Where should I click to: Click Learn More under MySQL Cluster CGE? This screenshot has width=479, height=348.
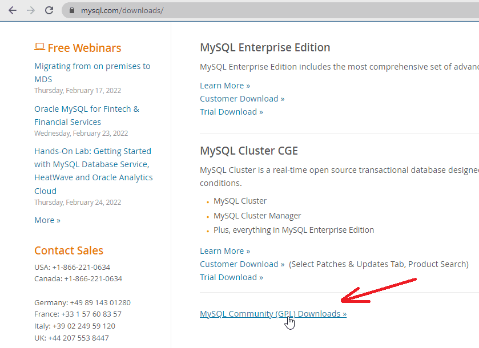225,251
